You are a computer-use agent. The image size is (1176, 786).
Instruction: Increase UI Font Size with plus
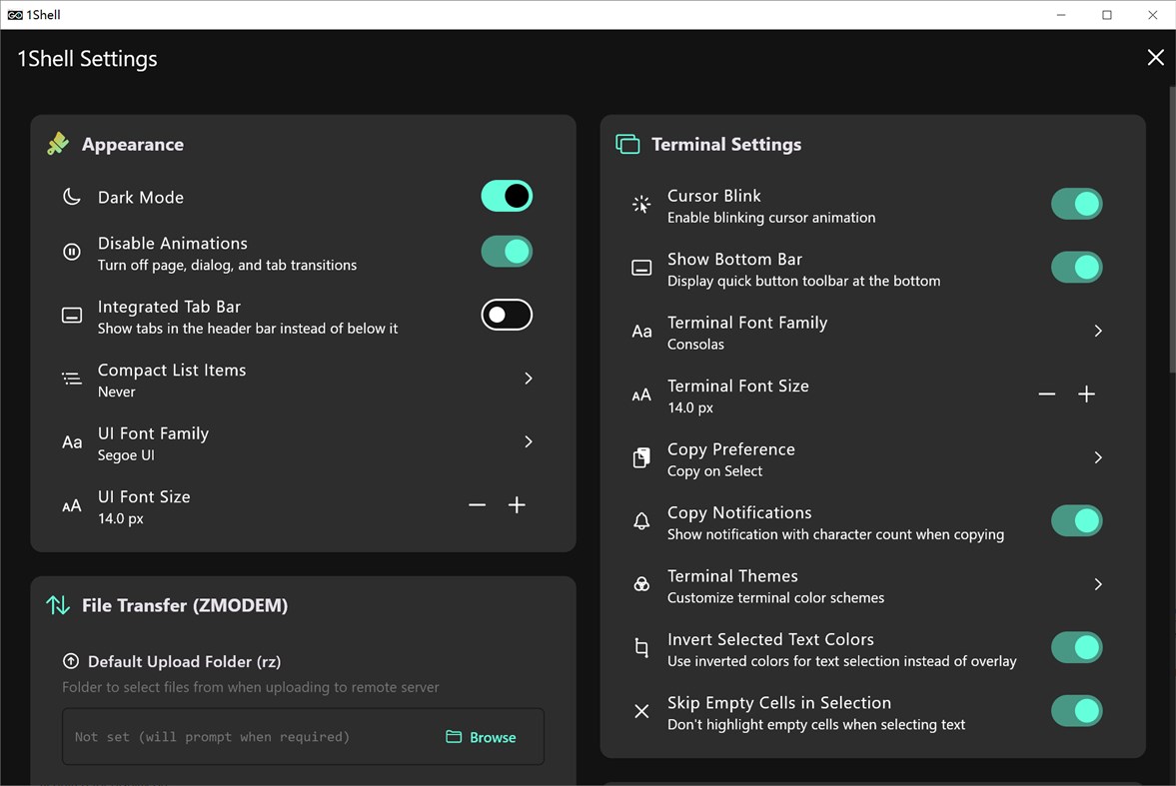[517, 504]
